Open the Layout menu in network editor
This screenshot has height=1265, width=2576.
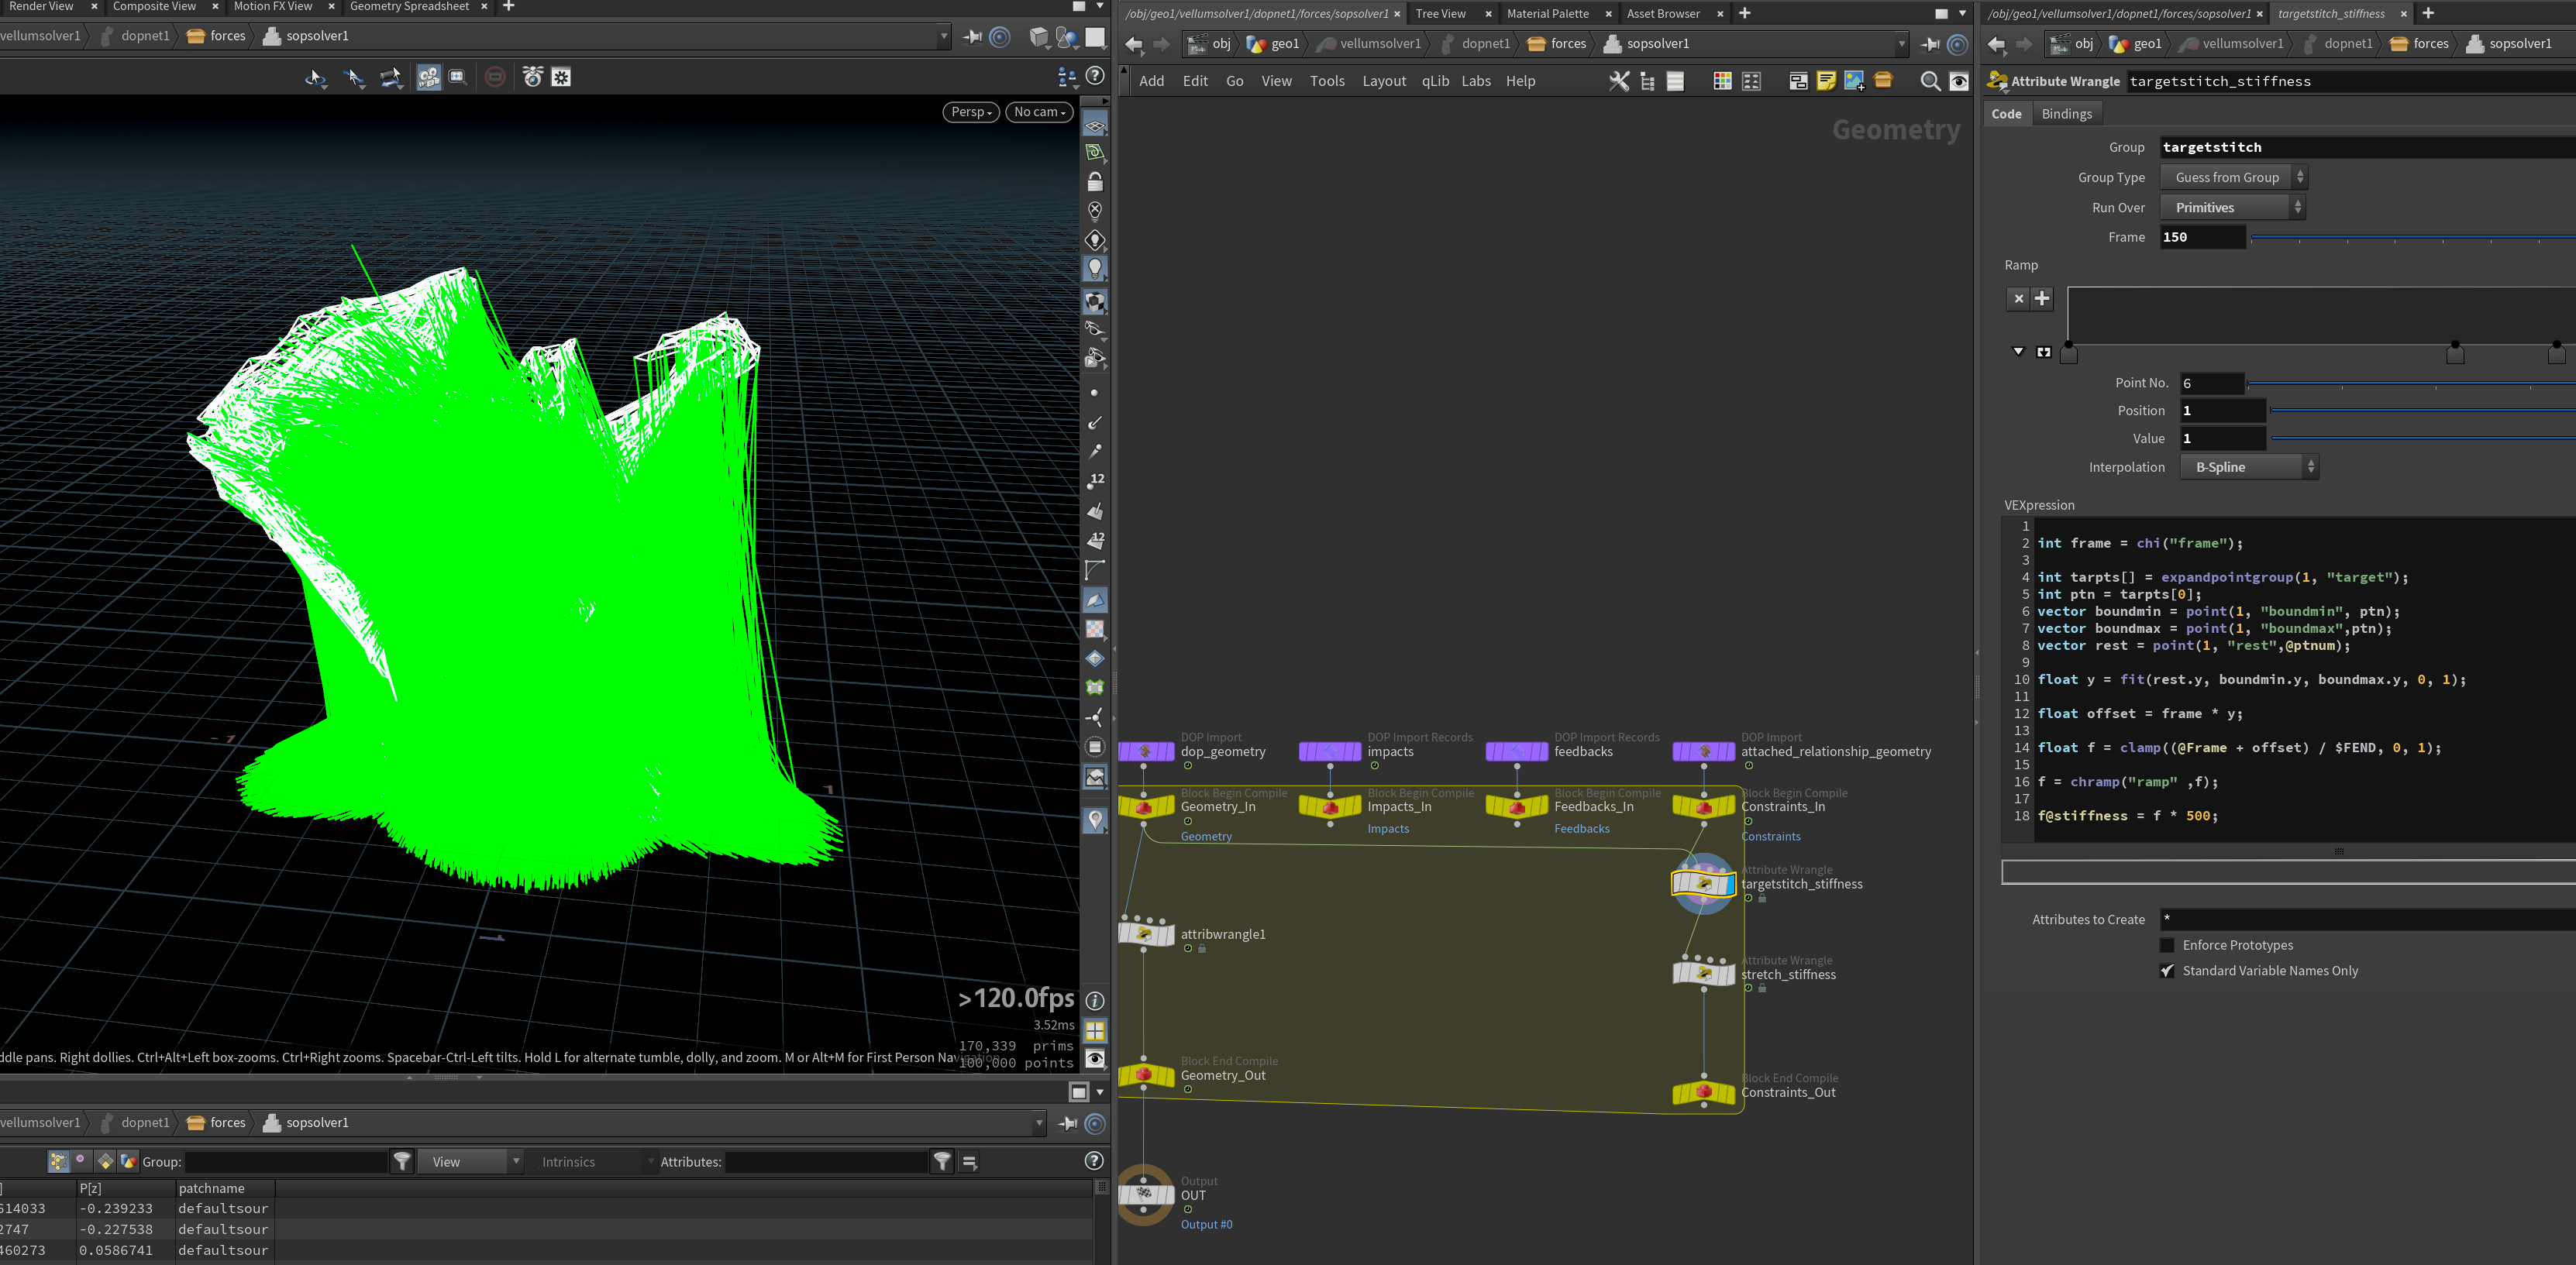pos(1383,82)
